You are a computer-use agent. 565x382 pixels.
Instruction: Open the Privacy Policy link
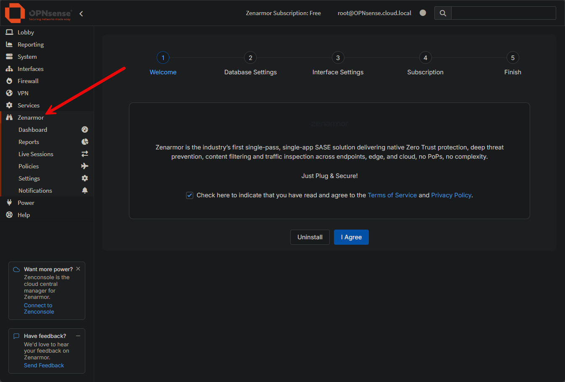451,195
